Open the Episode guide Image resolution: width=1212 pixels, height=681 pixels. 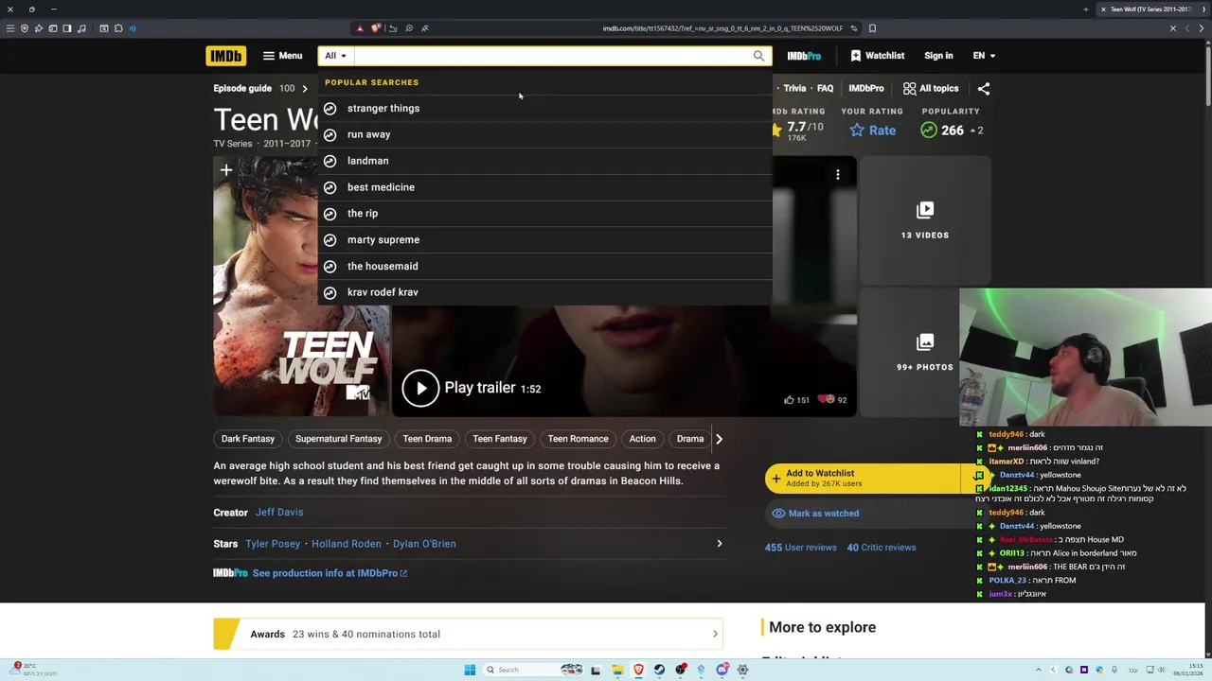click(242, 88)
